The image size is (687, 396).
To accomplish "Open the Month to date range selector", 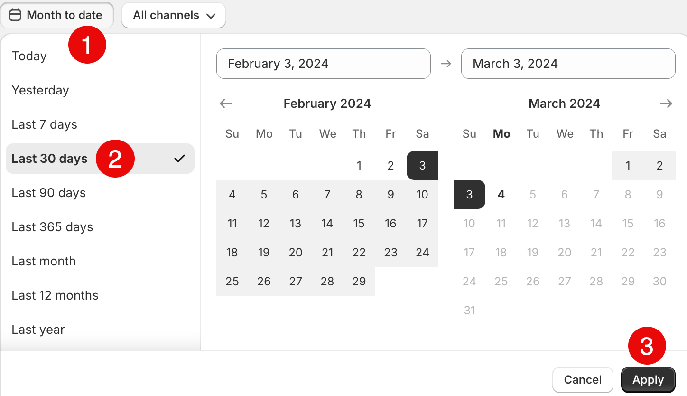I will click(57, 15).
